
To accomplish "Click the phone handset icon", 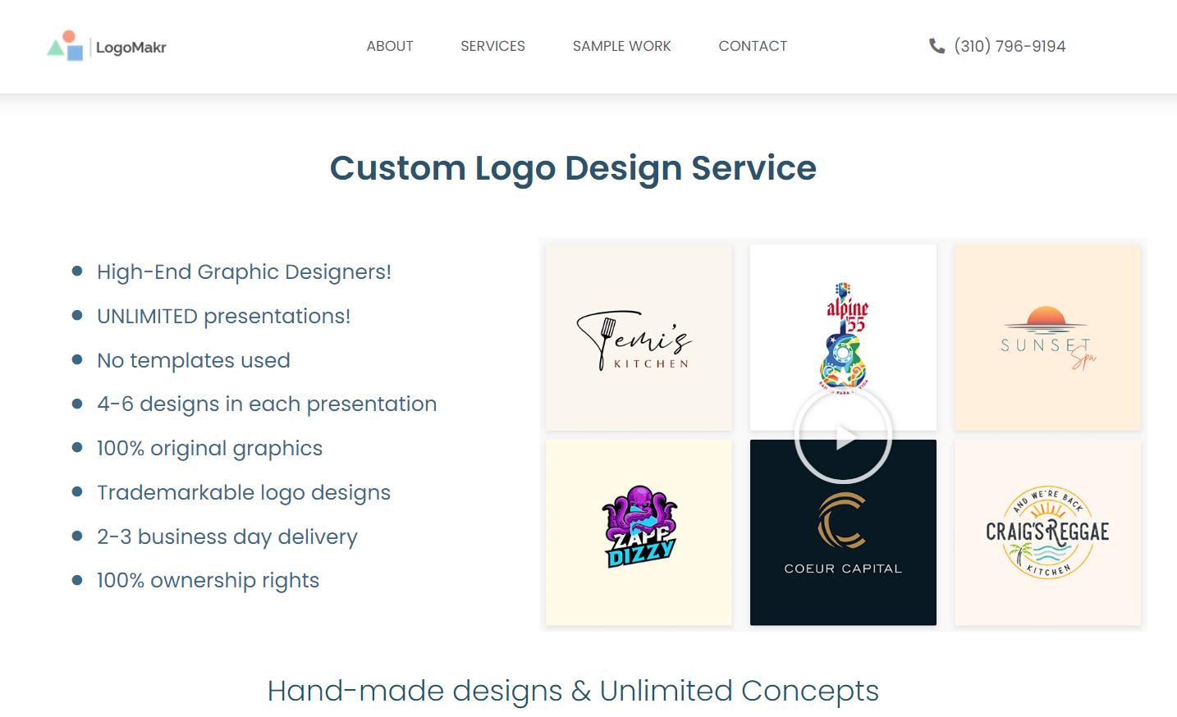I will pos(937,46).
